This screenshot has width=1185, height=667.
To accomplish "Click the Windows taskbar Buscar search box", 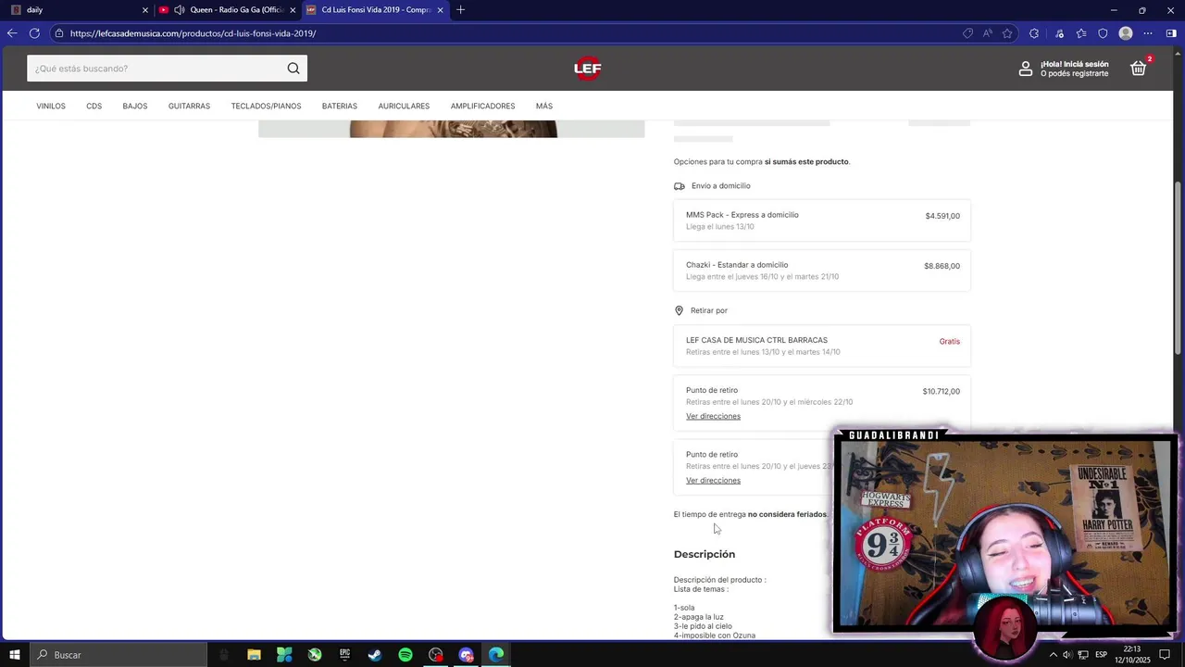I will point(118,655).
